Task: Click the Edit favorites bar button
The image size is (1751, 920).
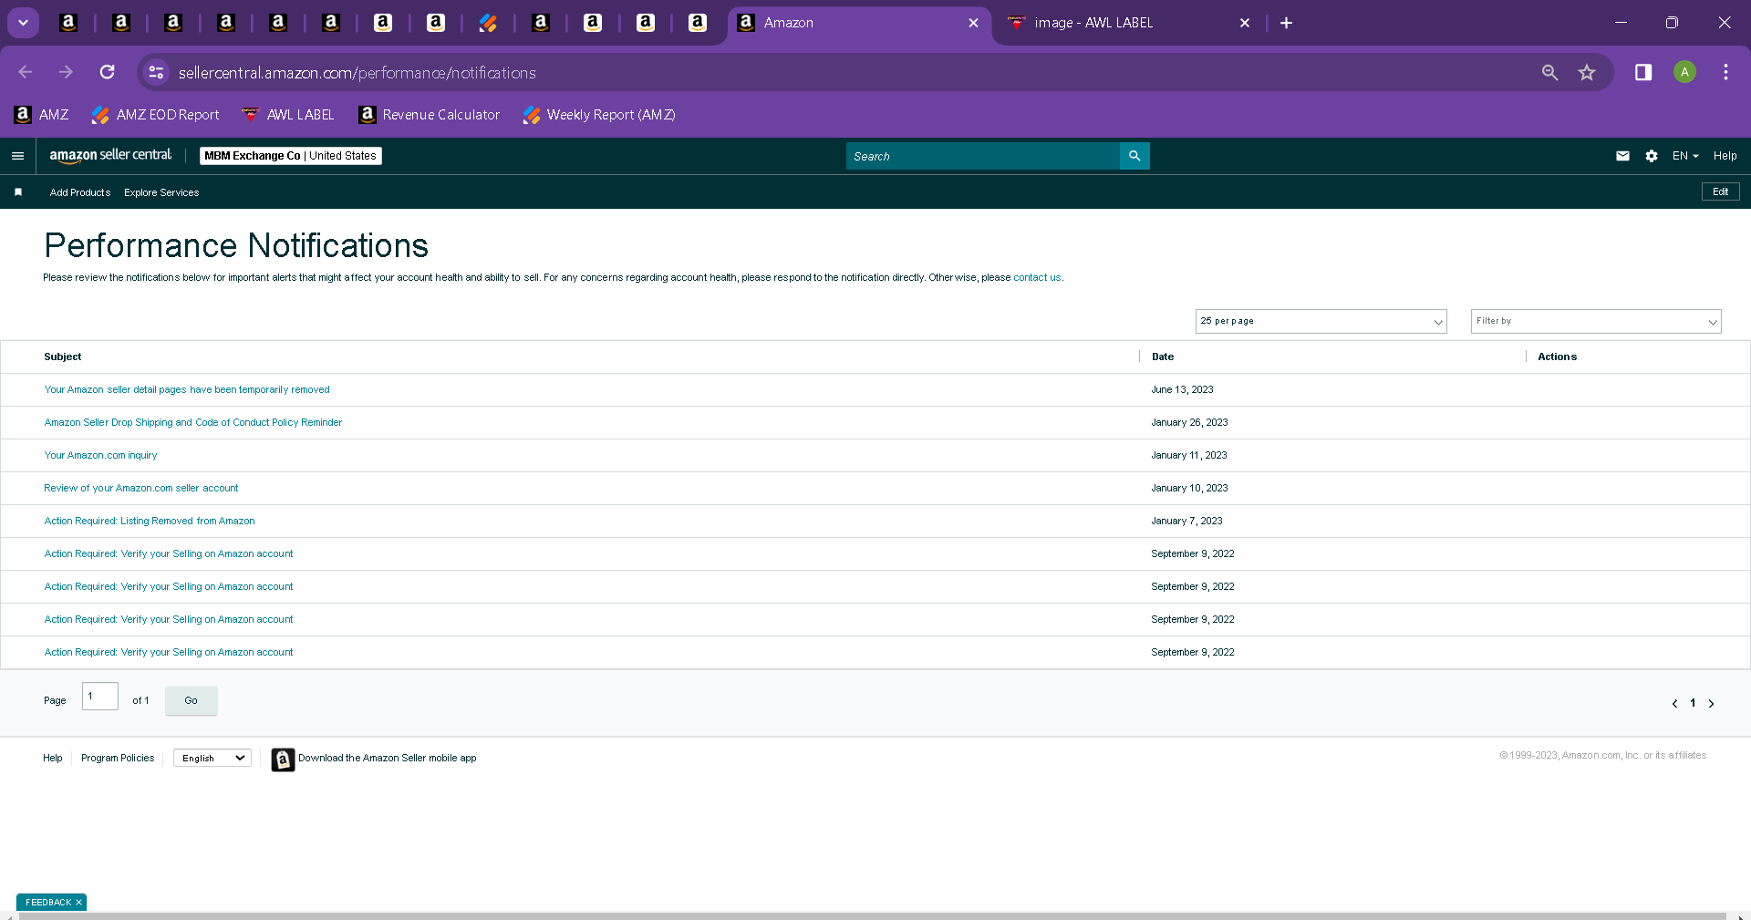Action: [x=1720, y=191]
